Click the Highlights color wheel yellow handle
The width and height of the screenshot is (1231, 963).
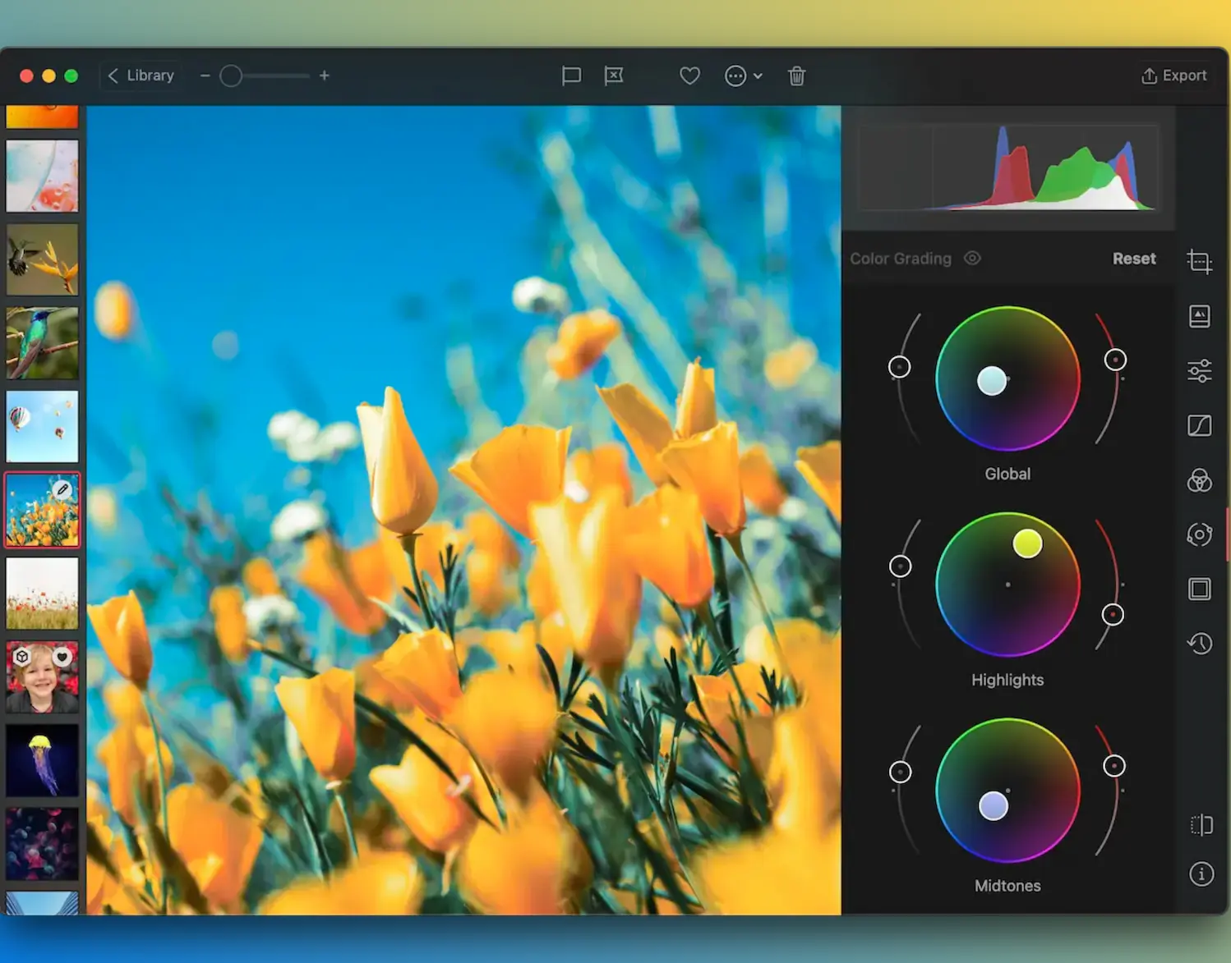pos(1027,543)
